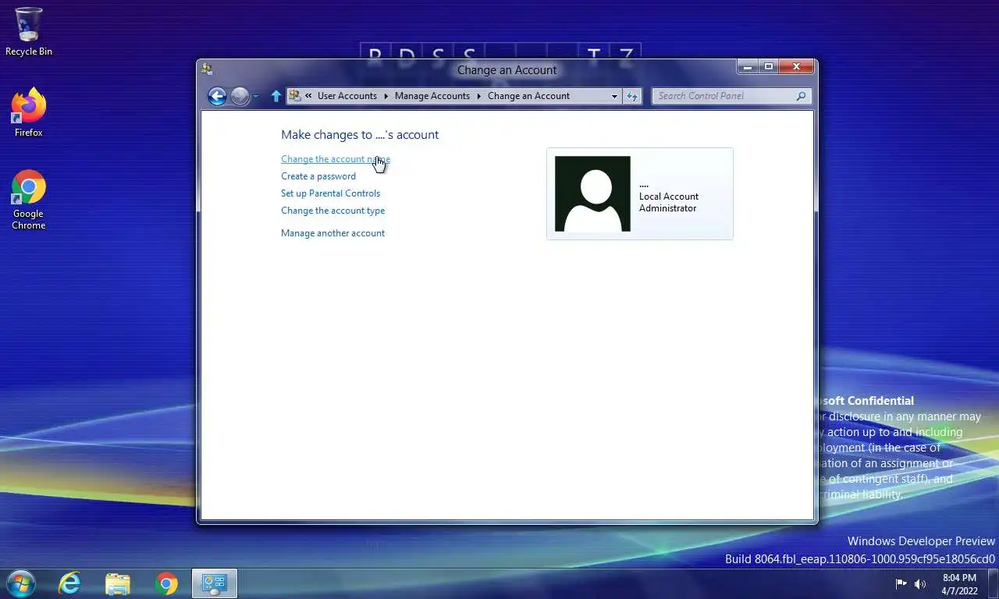
Task: Close the Change an Account window
Action: pos(796,67)
